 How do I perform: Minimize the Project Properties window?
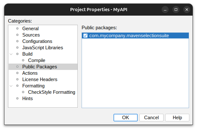click(165, 10)
